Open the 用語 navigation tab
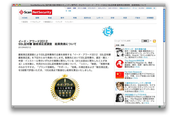This screenshot has width=177, height=116. (x=125, y=18)
